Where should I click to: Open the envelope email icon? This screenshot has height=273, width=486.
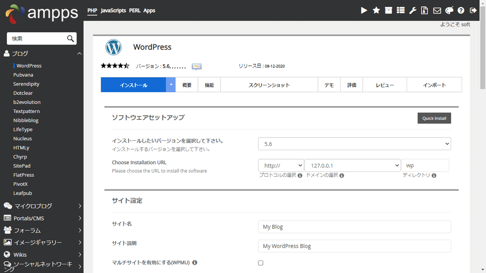pos(437,11)
